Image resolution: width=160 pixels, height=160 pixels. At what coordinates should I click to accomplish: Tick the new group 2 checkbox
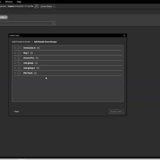(x=19, y=68)
